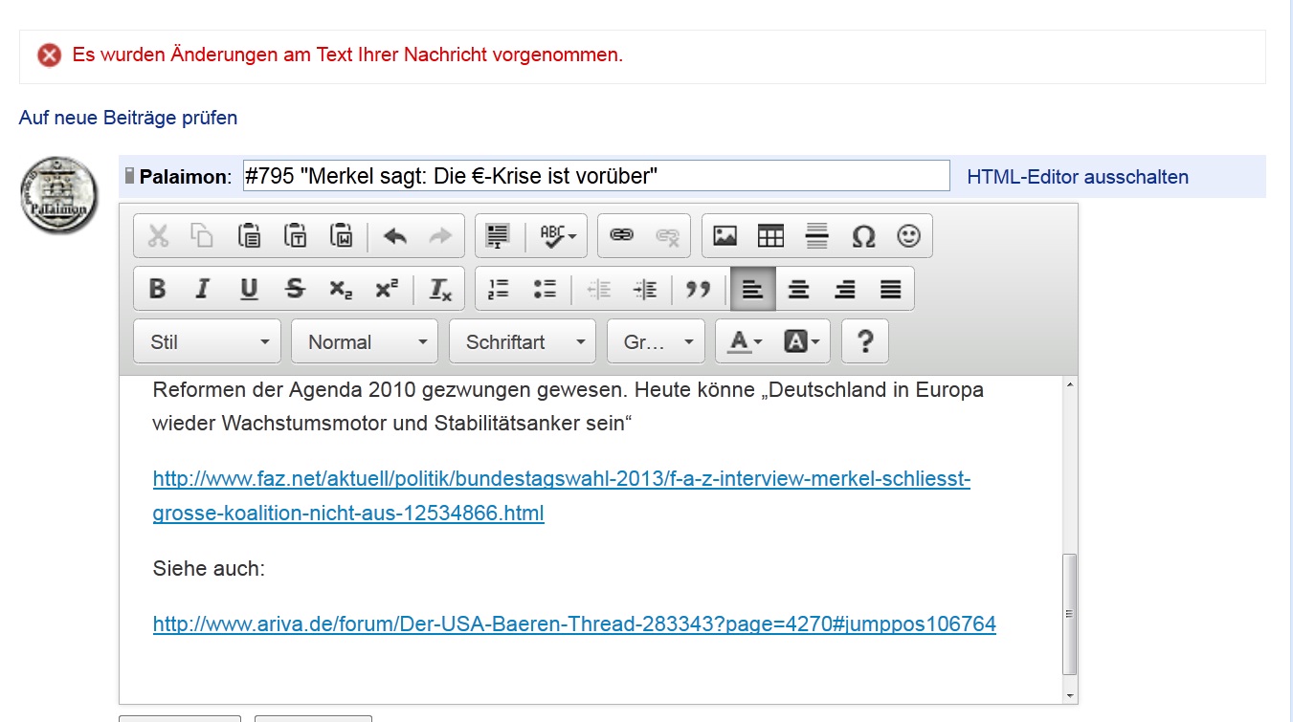Insert a numbered list
The width and height of the screenshot is (1293, 722).
[x=499, y=289]
